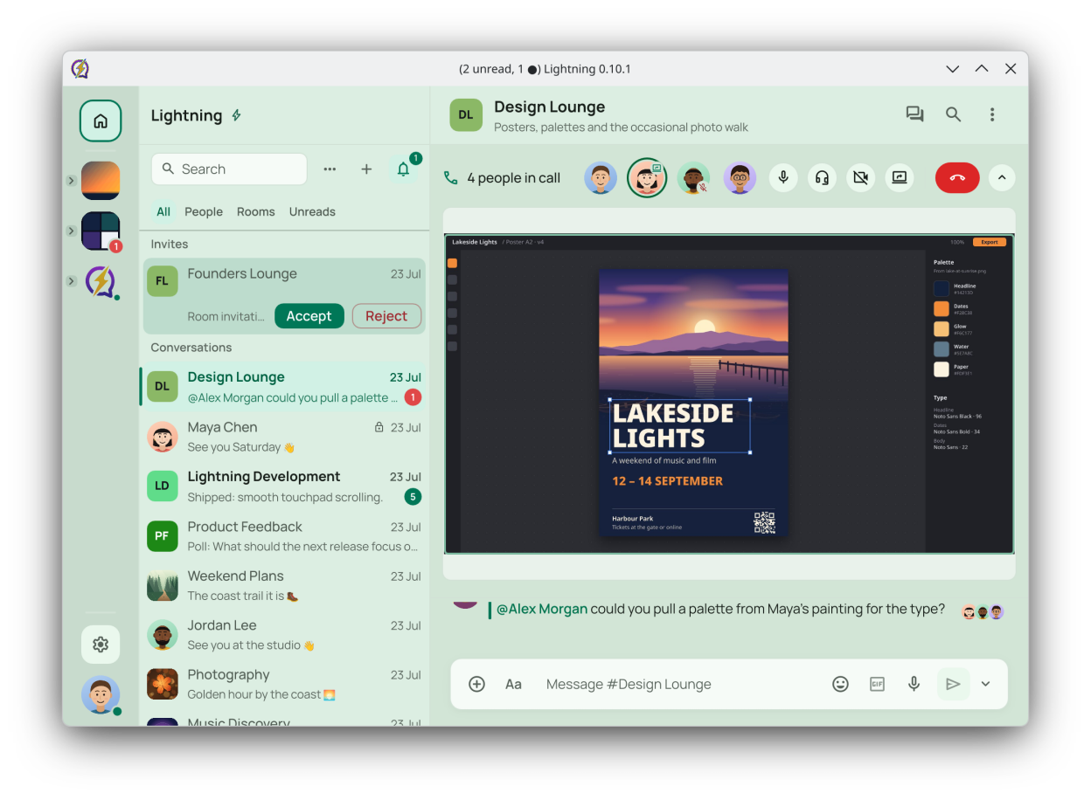Expand the dark tiled space arrow
The image size is (1091, 800).
click(71, 231)
